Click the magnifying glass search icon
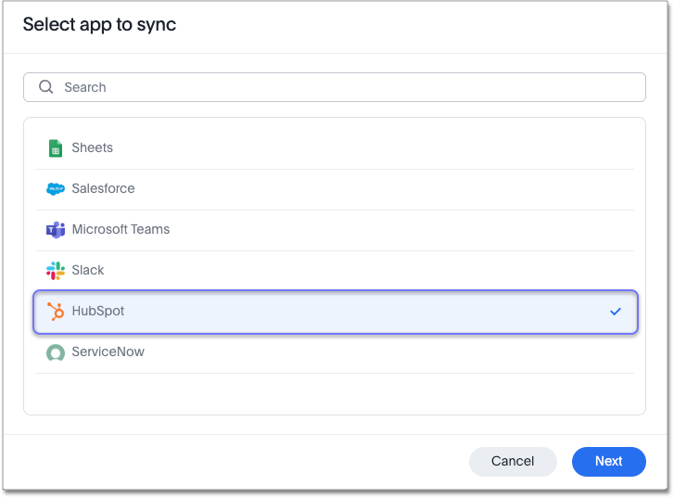This screenshot has width=674, height=498. coord(45,87)
